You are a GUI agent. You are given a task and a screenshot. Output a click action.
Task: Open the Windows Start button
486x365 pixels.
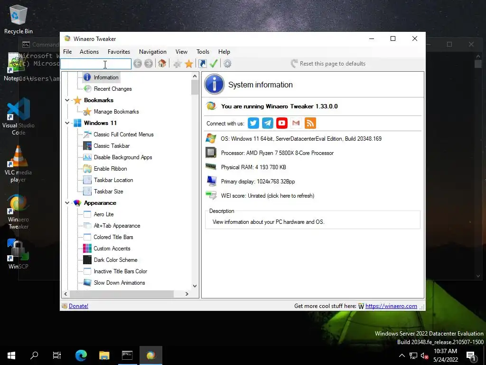pyautogui.click(x=11, y=355)
